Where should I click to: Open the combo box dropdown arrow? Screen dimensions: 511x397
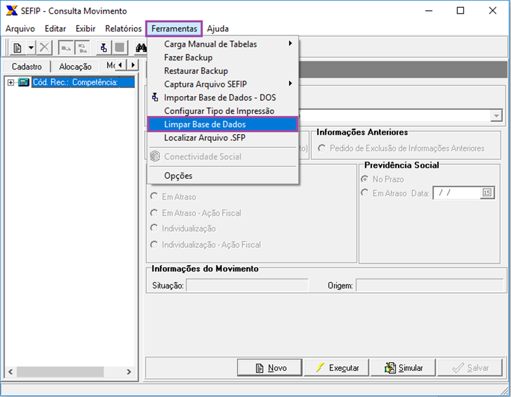496,116
